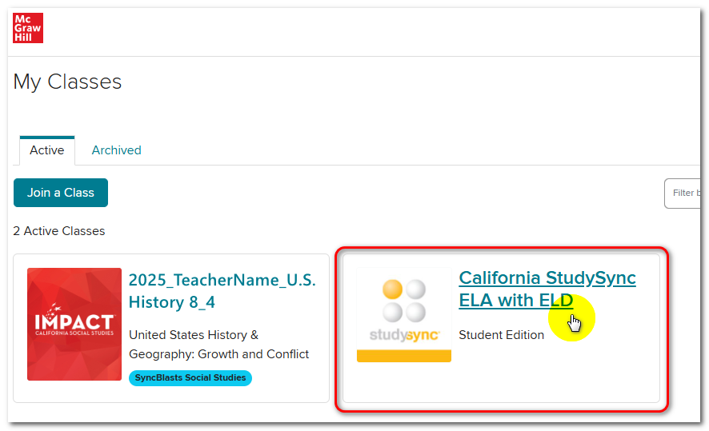Screen dimensions: 709x431
Task: Click the 2 Active Classes count text
Action: (x=59, y=231)
